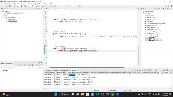The height and width of the screenshot is (97, 173).
Task: Click the console vertical scrollbar
Action: [x=172, y=80]
